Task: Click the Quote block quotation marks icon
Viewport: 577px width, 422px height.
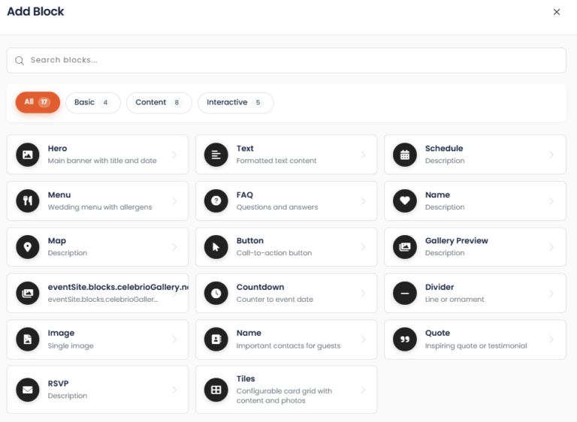Action: (x=405, y=339)
